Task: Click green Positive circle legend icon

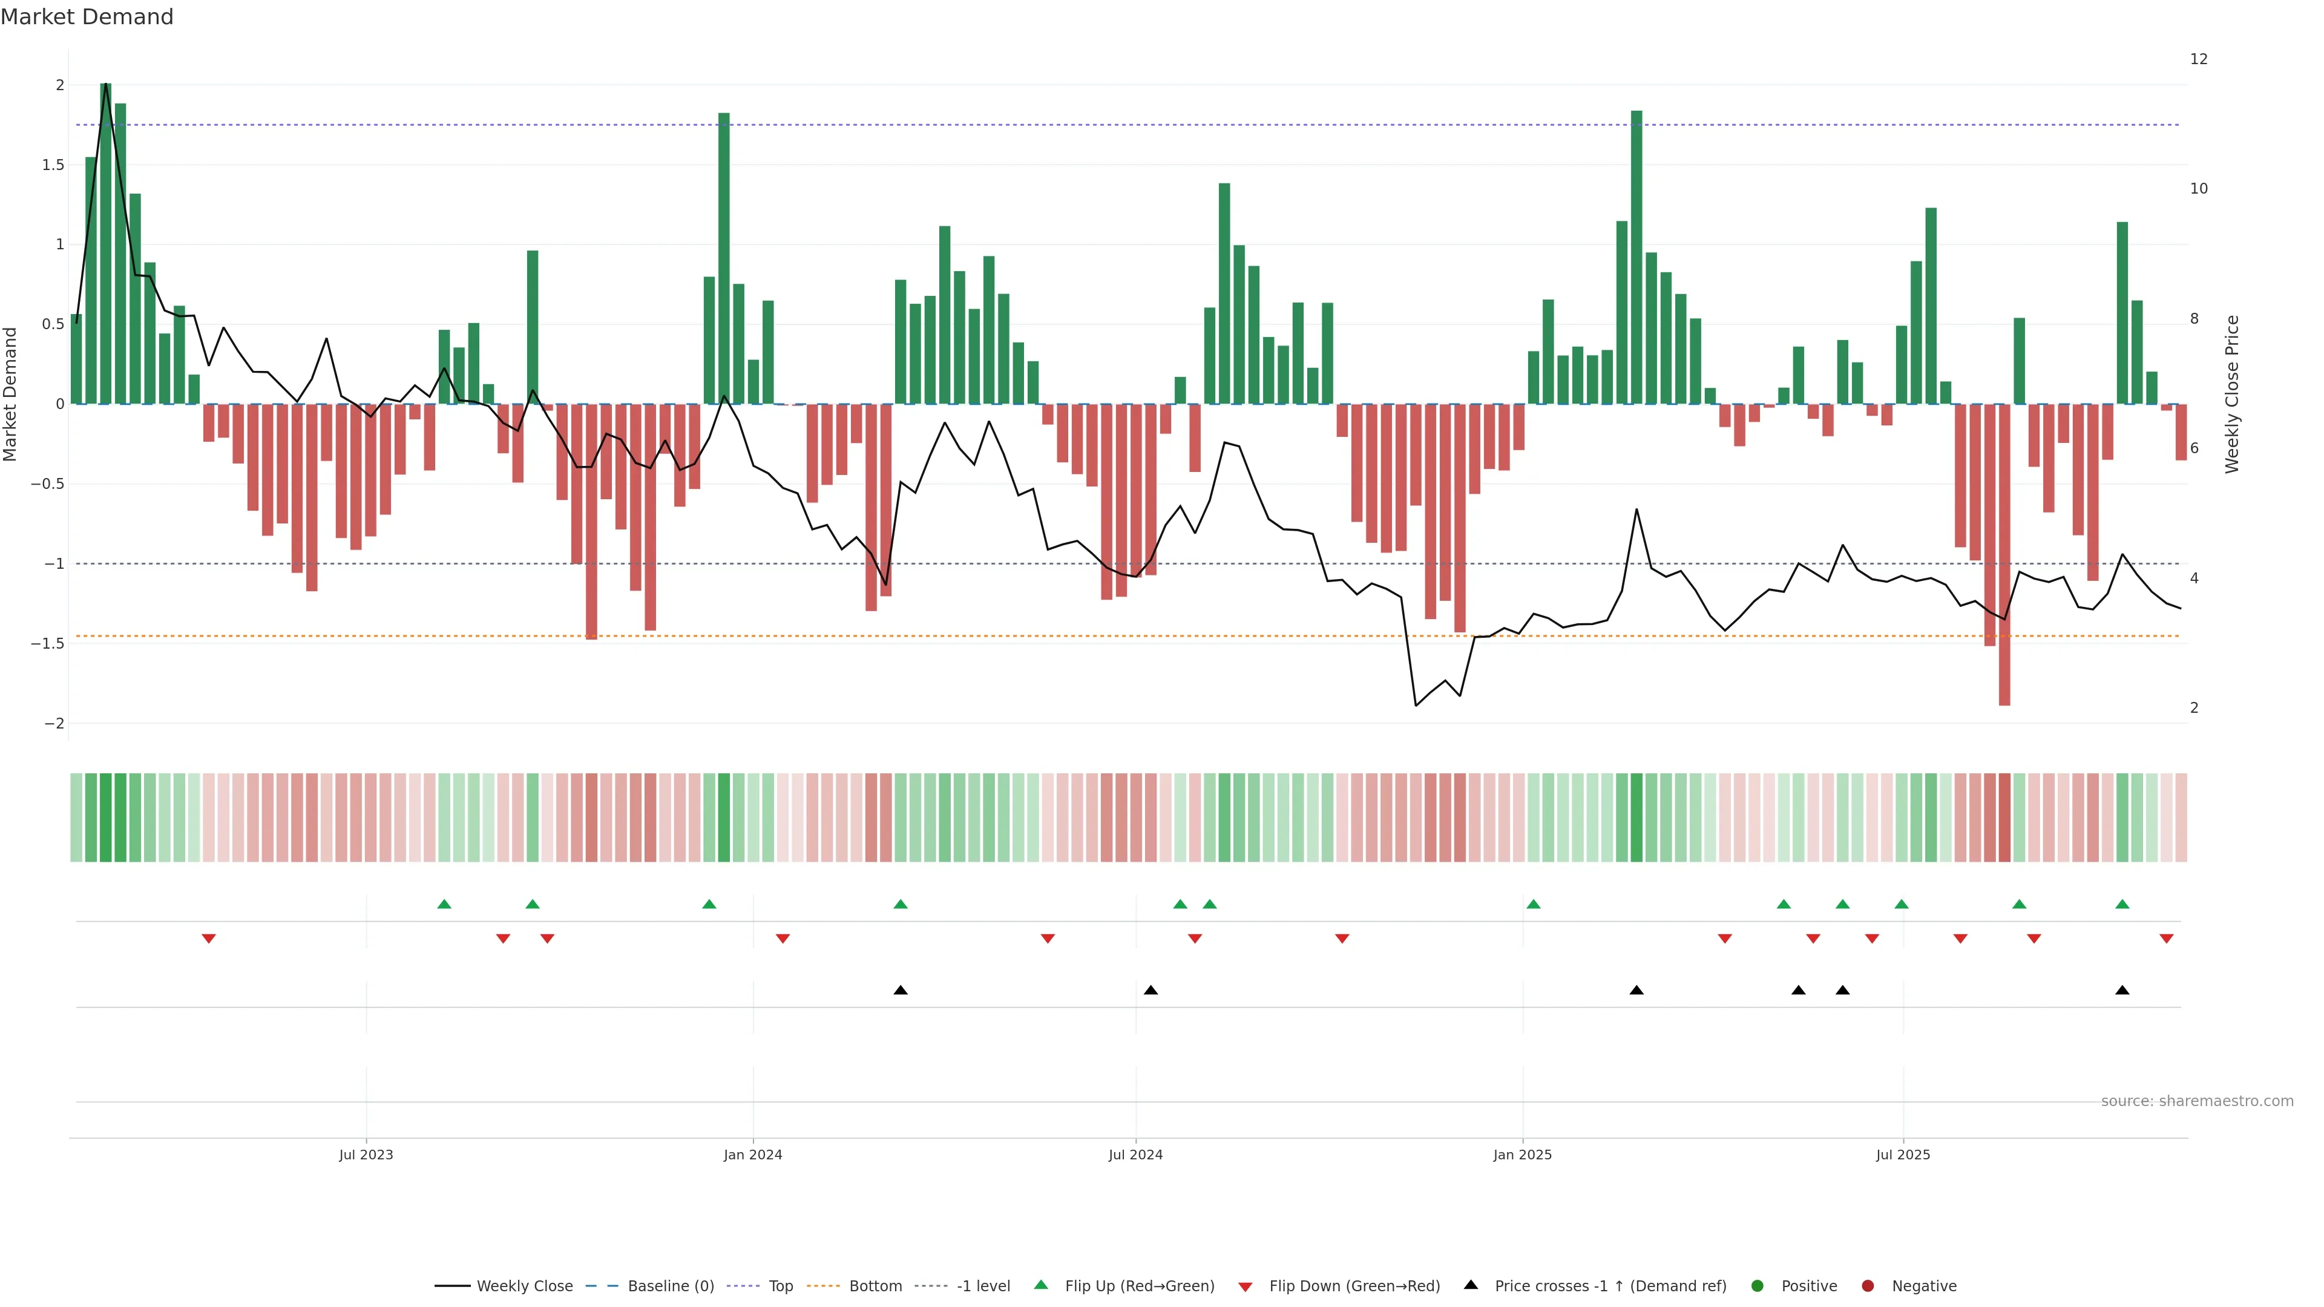Action: 1756,1285
